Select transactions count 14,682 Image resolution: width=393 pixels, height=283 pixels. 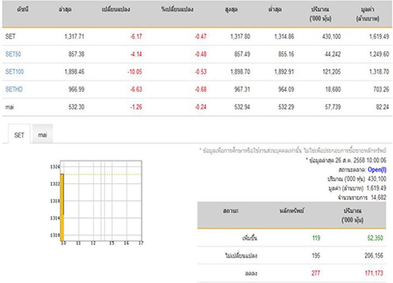378,198
